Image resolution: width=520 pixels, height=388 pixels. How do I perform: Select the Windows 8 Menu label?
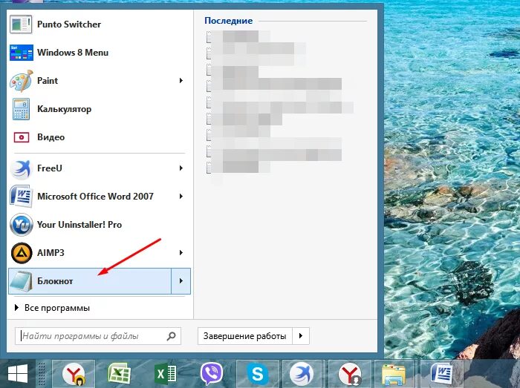(x=73, y=53)
